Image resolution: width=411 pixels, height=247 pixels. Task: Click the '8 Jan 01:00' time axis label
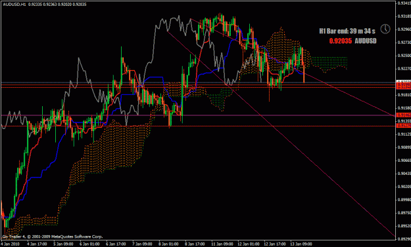click(168, 244)
